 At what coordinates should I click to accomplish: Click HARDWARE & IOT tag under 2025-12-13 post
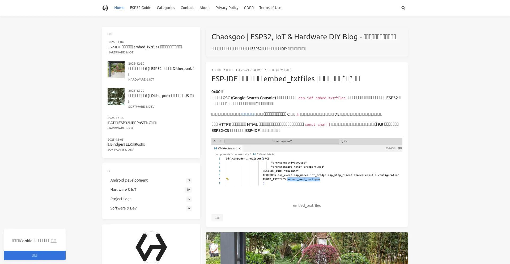(120, 128)
